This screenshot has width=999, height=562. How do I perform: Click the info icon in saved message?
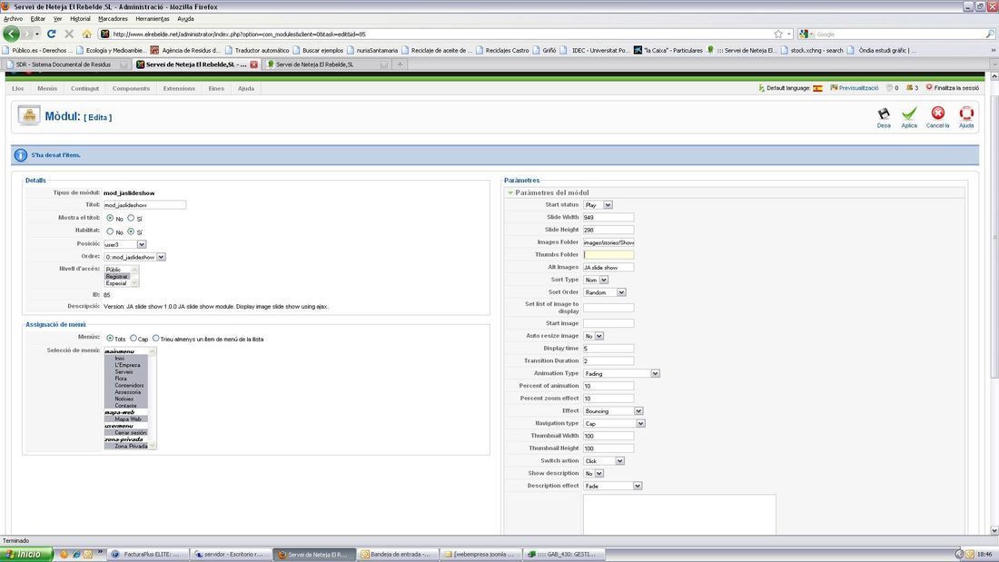click(21, 155)
